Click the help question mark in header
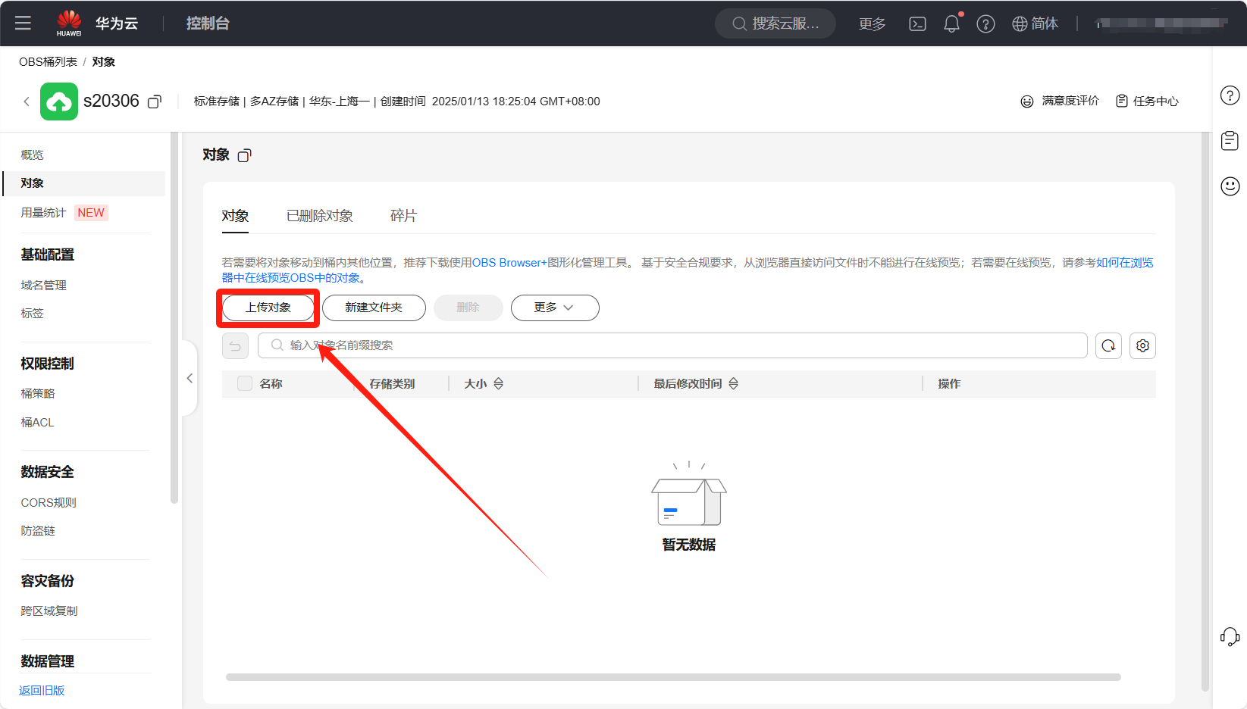The width and height of the screenshot is (1247, 709). pyautogui.click(x=985, y=23)
